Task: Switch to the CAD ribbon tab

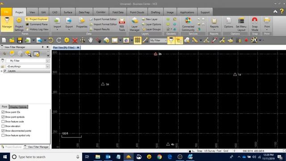Action: pos(55,12)
